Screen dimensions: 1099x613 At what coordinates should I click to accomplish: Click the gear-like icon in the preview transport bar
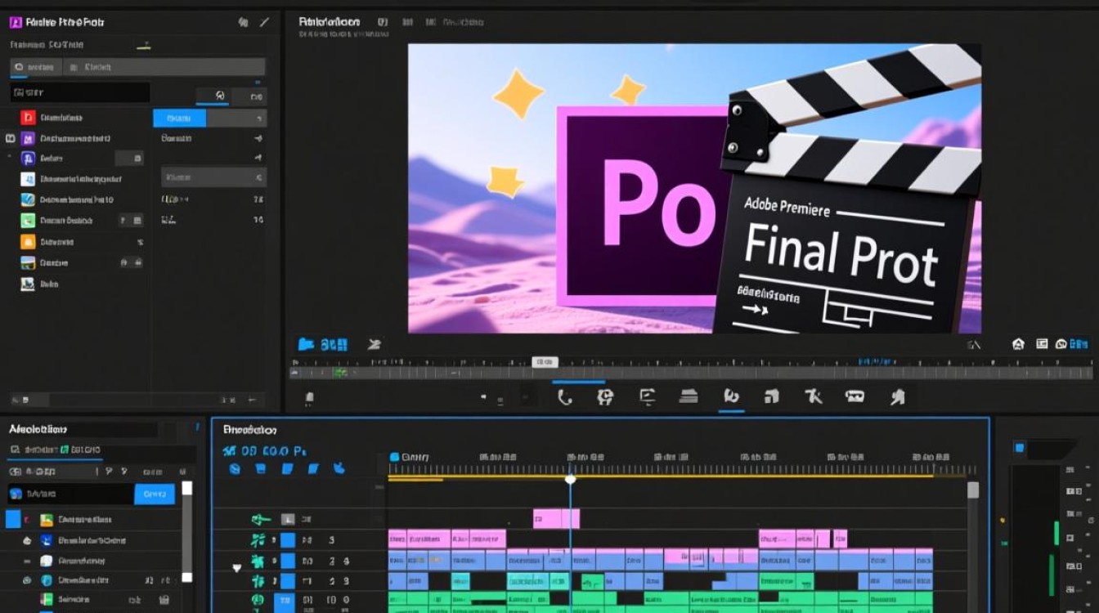tap(605, 397)
